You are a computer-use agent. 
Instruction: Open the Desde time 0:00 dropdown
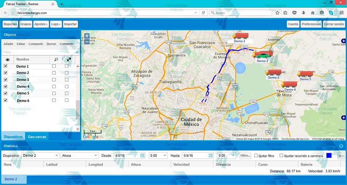[158, 155]
